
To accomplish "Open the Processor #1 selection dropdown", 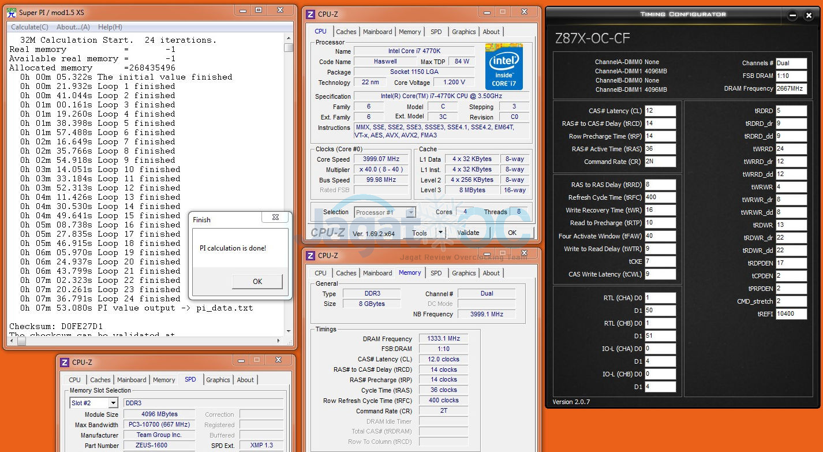I will tap(410, 212).
